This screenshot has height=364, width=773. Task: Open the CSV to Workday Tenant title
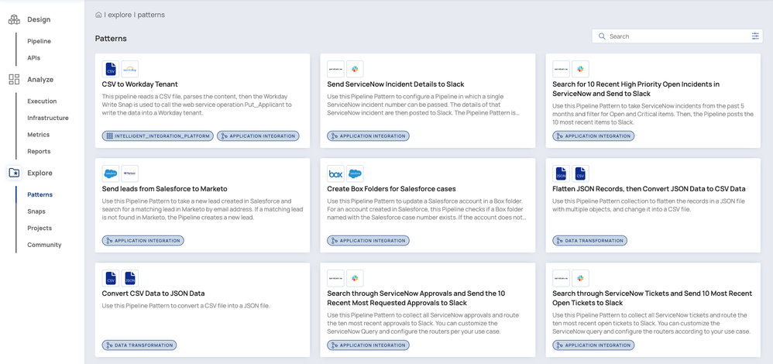[140, 84]
